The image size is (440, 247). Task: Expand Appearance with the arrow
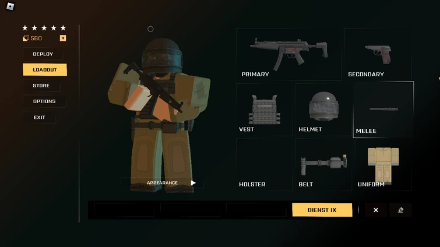193,183
